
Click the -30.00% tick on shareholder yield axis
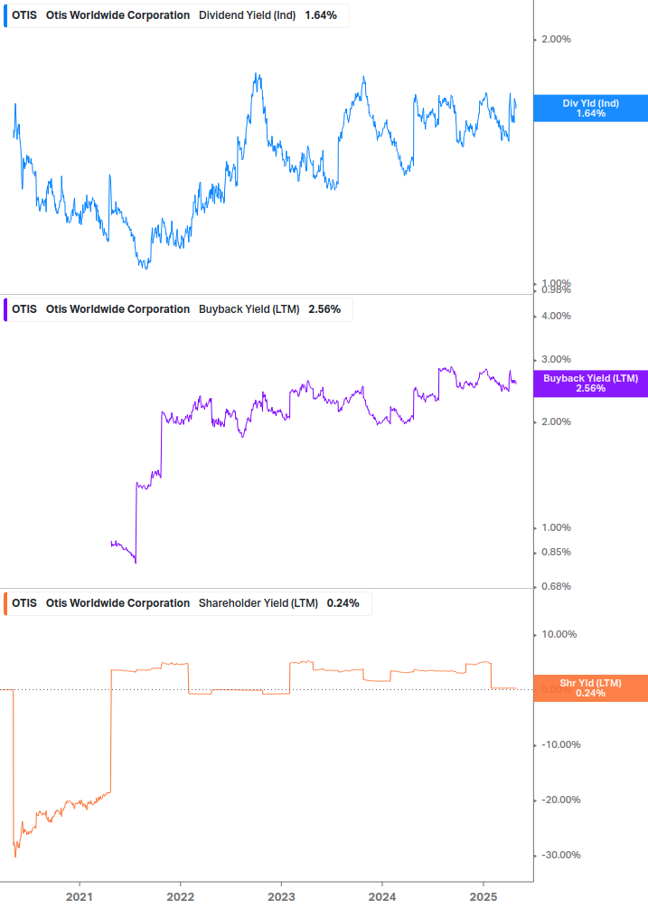(x=560, y=855)
